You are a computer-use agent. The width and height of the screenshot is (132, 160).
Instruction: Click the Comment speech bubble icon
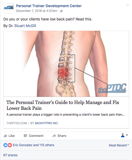pyautogui.click(x=25, y=136)
